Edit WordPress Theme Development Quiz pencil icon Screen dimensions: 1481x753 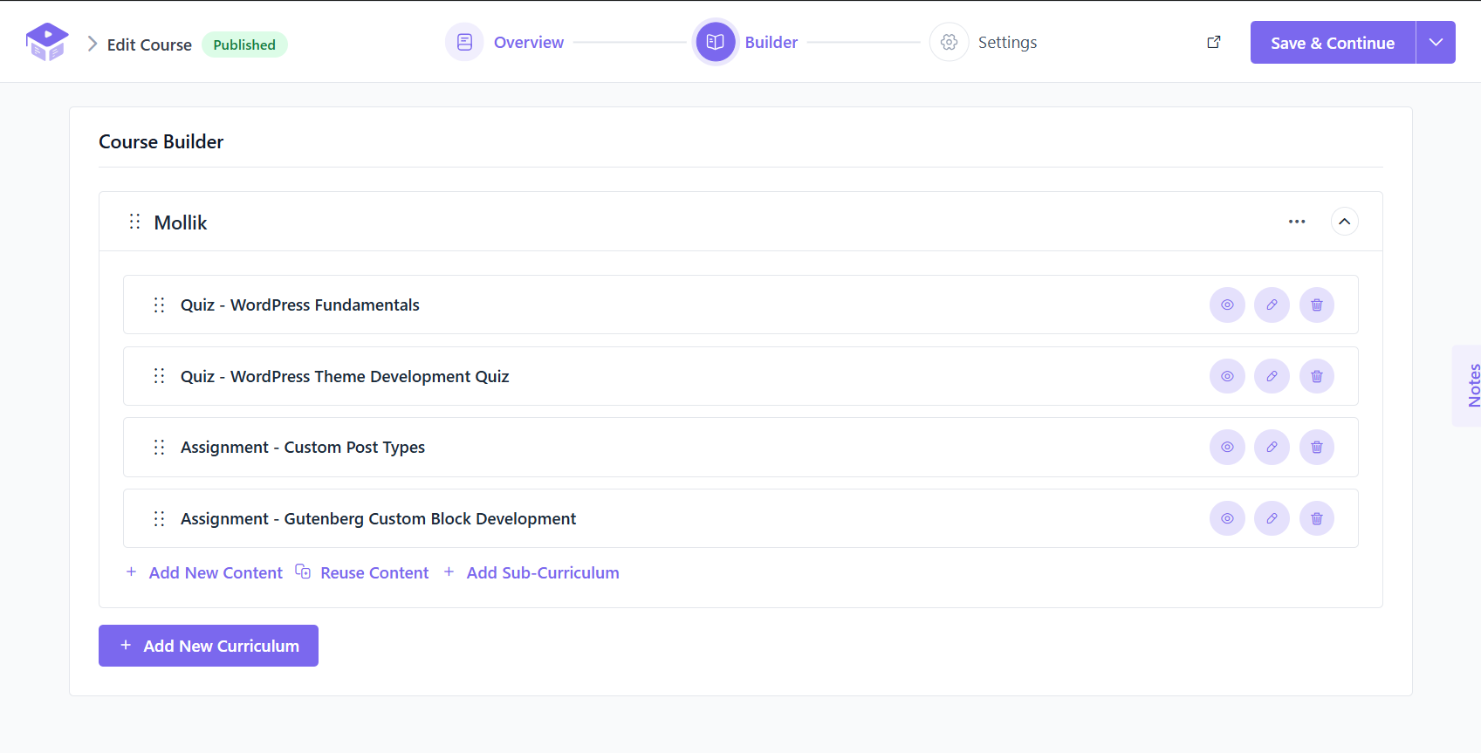click(x=1272, y=376)
